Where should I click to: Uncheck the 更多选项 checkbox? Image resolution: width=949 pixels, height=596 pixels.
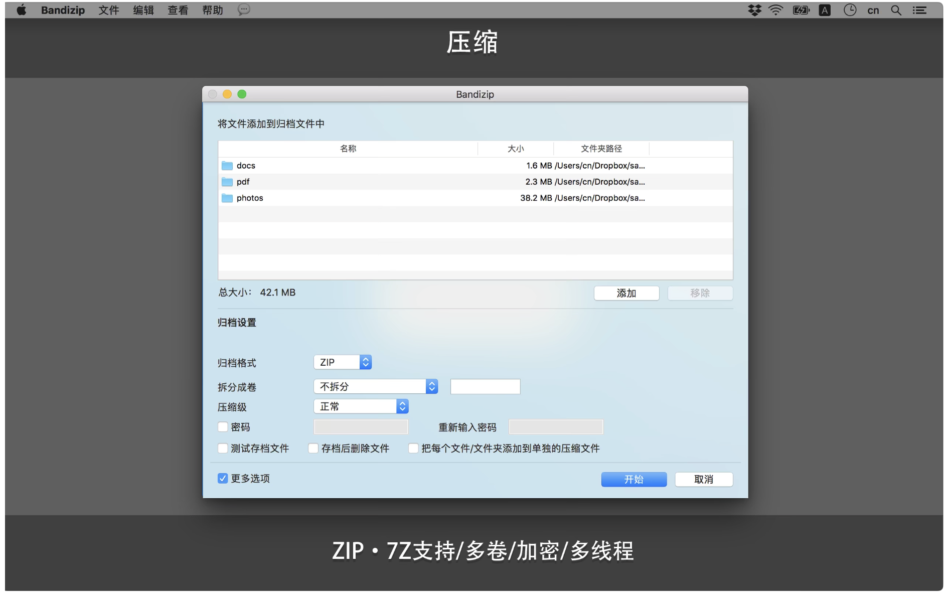[x=223, y=479]
